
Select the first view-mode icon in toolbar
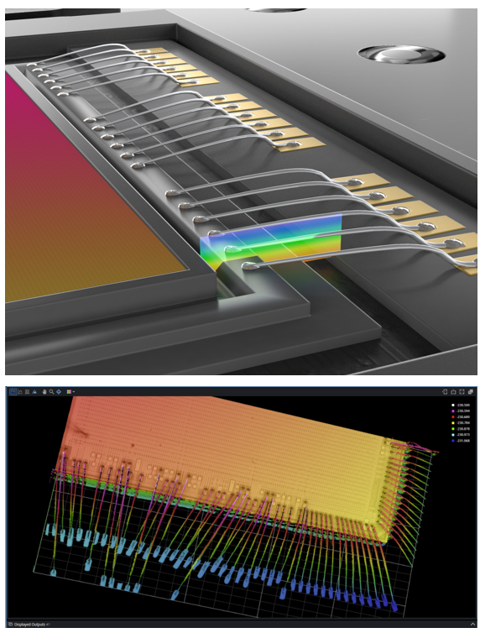pos(13,391)
